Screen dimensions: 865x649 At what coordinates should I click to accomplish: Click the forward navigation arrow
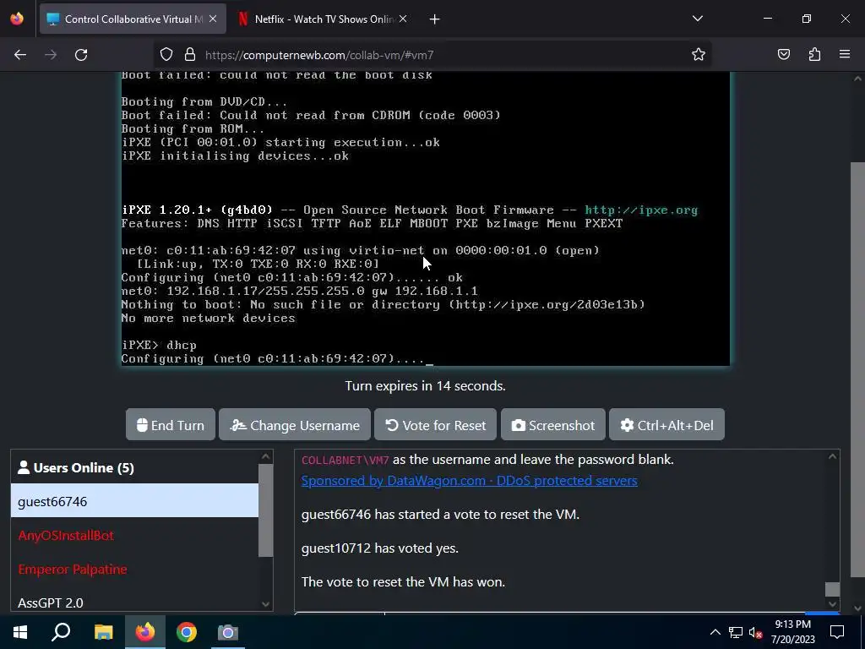tap(51, 55)
